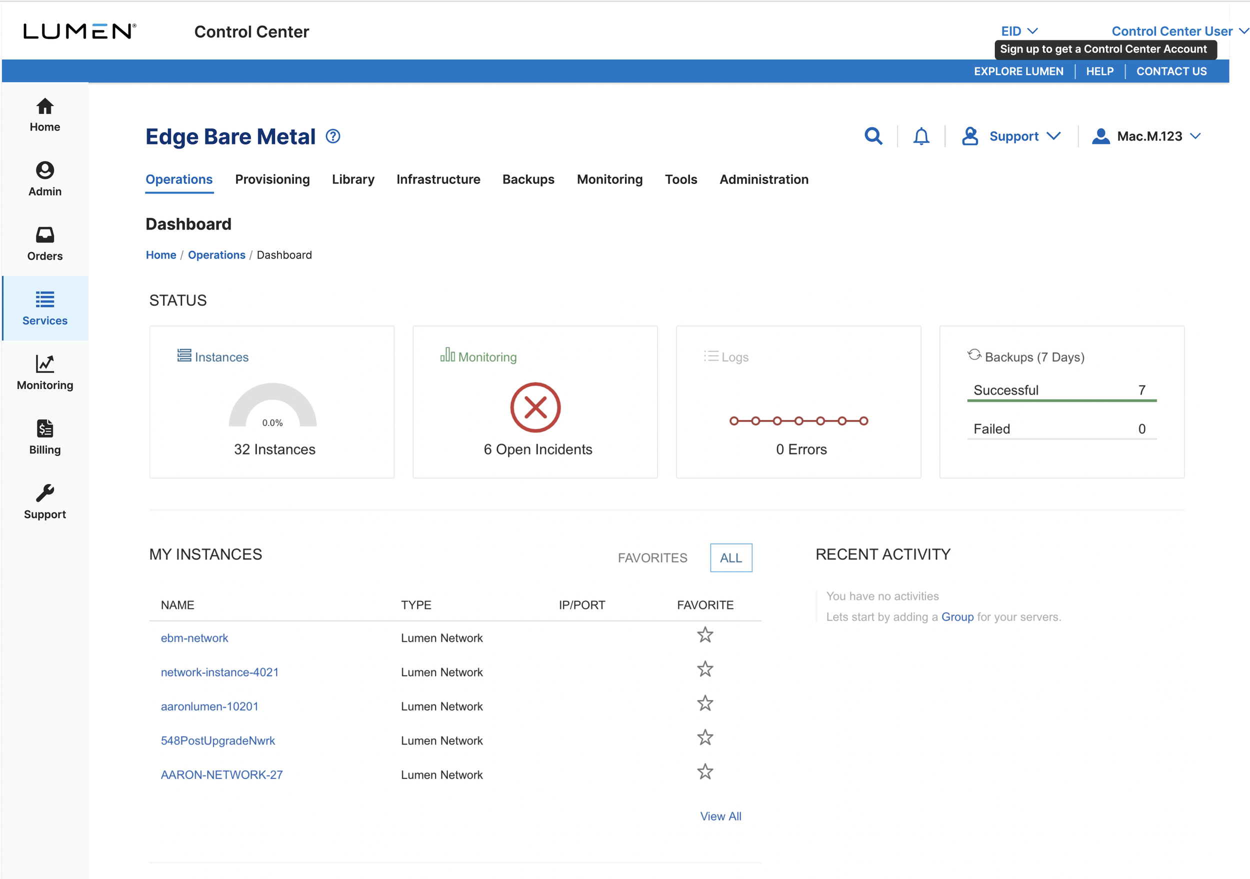
Task: Click the red open incidents X icon
Action: [534, 407]
